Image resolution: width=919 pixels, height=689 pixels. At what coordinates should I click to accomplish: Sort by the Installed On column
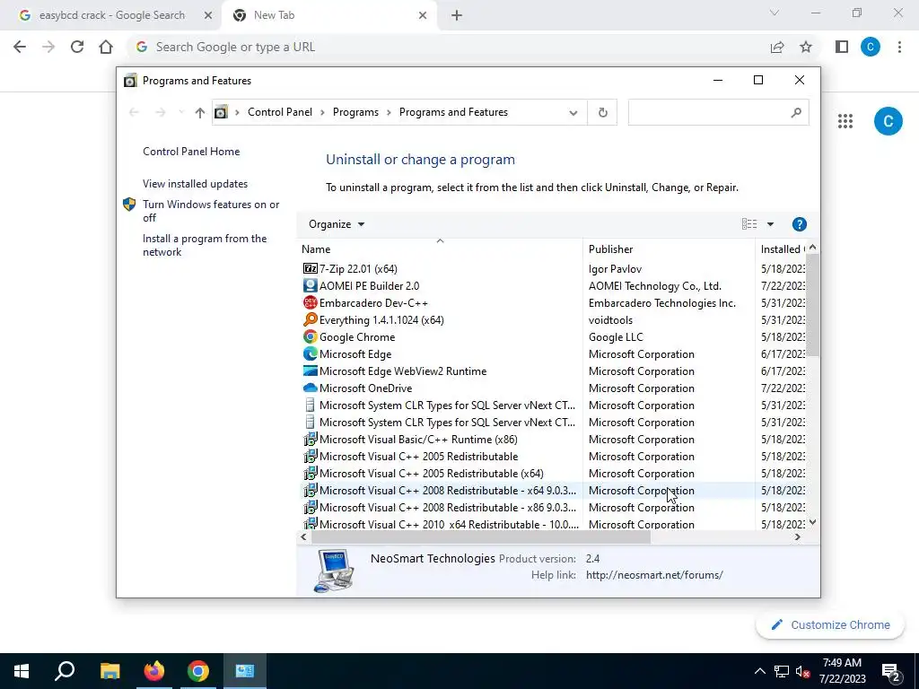tap(782, 249)
